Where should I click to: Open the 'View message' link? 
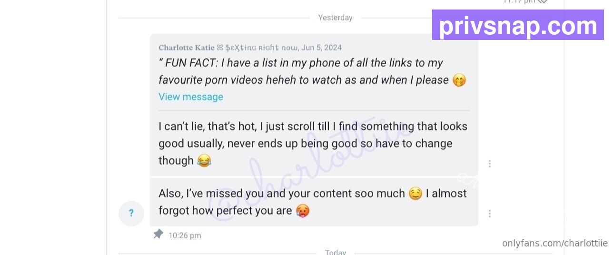pos(190,97)
